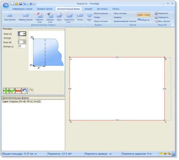179x160 pixels.
Task: Click the red minus remove button
Action: click(18, 91)
